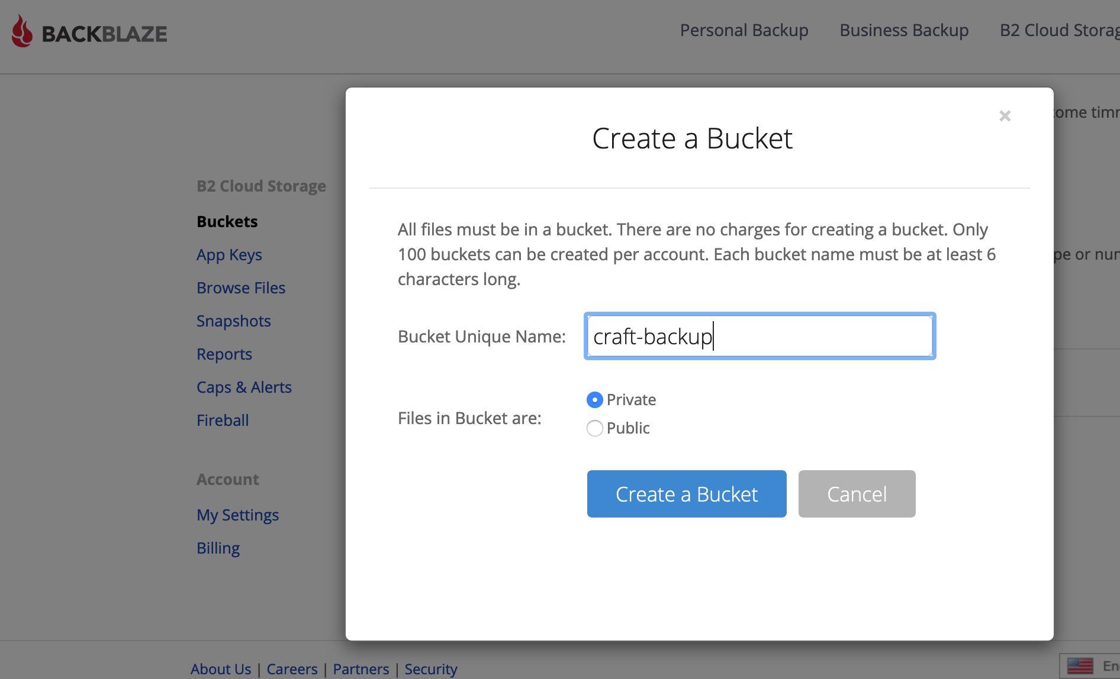
Task: Click the Account sidebar heading
Action: pyautogui.click(x=228, y=480)
